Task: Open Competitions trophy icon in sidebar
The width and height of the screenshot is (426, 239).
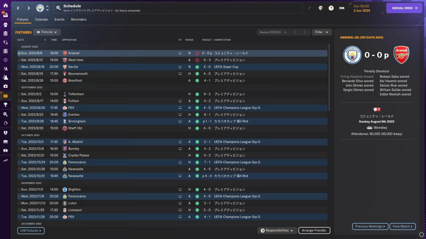Action: (5, 105)
